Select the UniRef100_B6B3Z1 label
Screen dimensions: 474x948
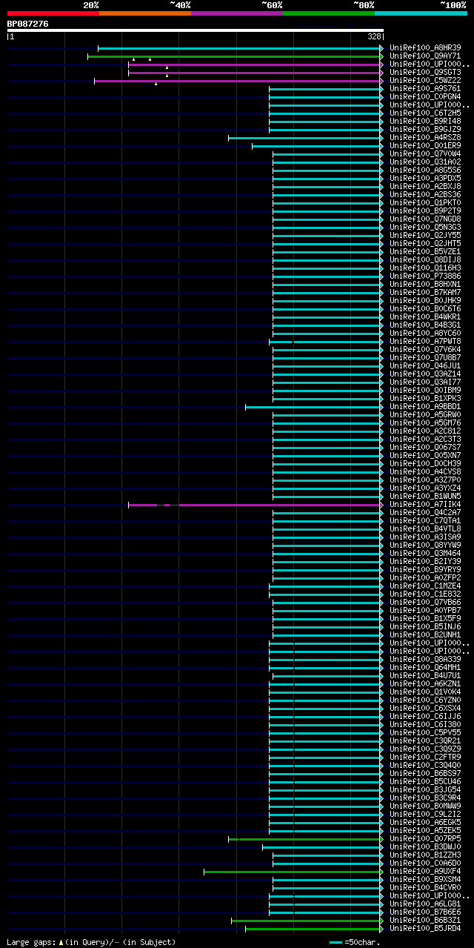(x=425, y=920)
